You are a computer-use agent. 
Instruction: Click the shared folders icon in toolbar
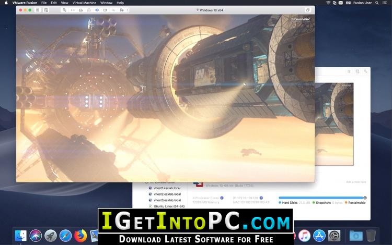(122, 10)
